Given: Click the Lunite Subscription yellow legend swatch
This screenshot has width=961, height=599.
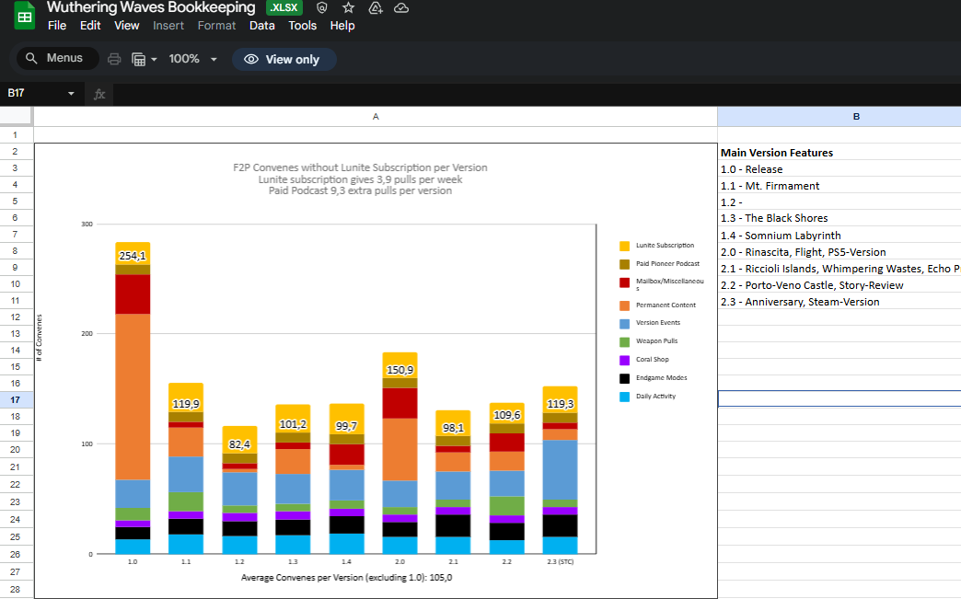Looking at the screenshot, I should (624, 246).
